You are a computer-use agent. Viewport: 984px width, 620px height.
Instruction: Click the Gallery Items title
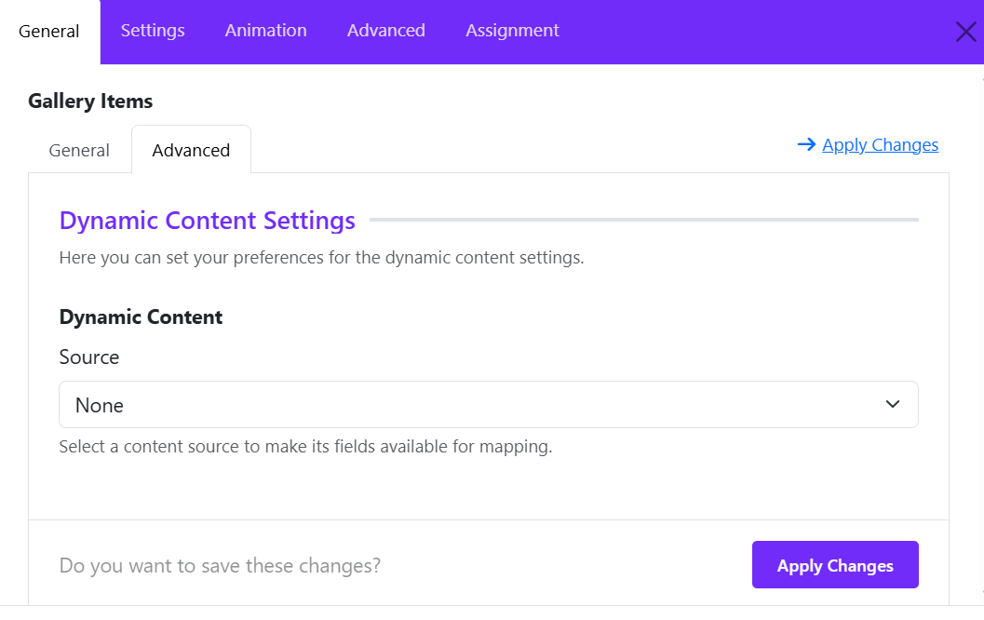click(x=90, y=101)
